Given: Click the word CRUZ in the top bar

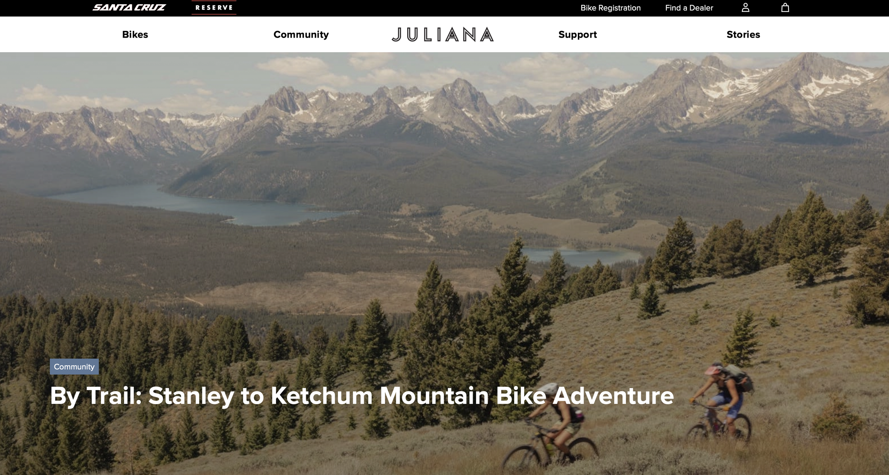Looking at the screenshot, I should pyautogui.click(x=150, y=7).
